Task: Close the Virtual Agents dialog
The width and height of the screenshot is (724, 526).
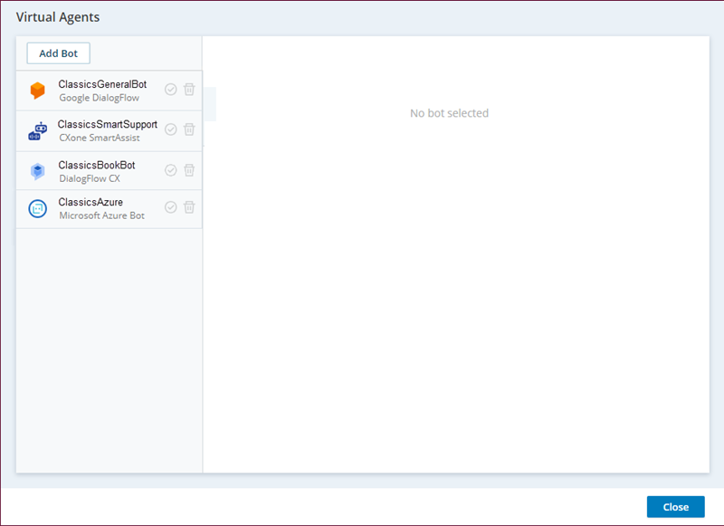Action: pos(675,507)
